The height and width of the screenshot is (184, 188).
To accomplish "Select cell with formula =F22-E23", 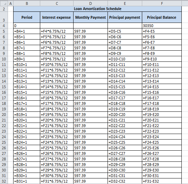I will tap(162, 131).
